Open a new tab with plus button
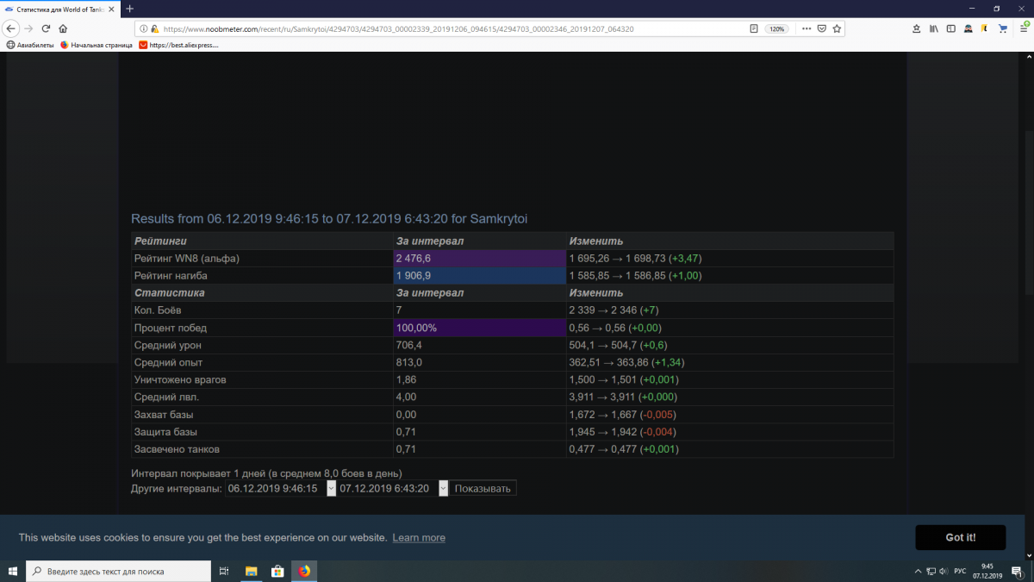This screenshot has width=1034, height=582. coord(130,9)
